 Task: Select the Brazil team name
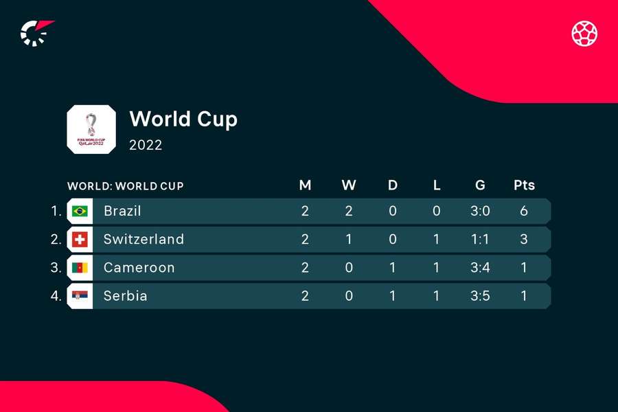click(122, 211)
